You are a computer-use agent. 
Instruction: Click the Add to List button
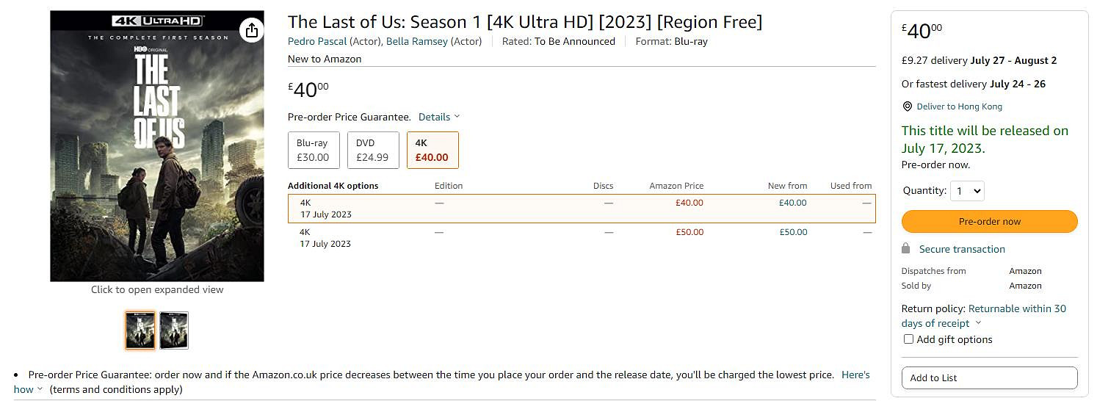(989, 377)
